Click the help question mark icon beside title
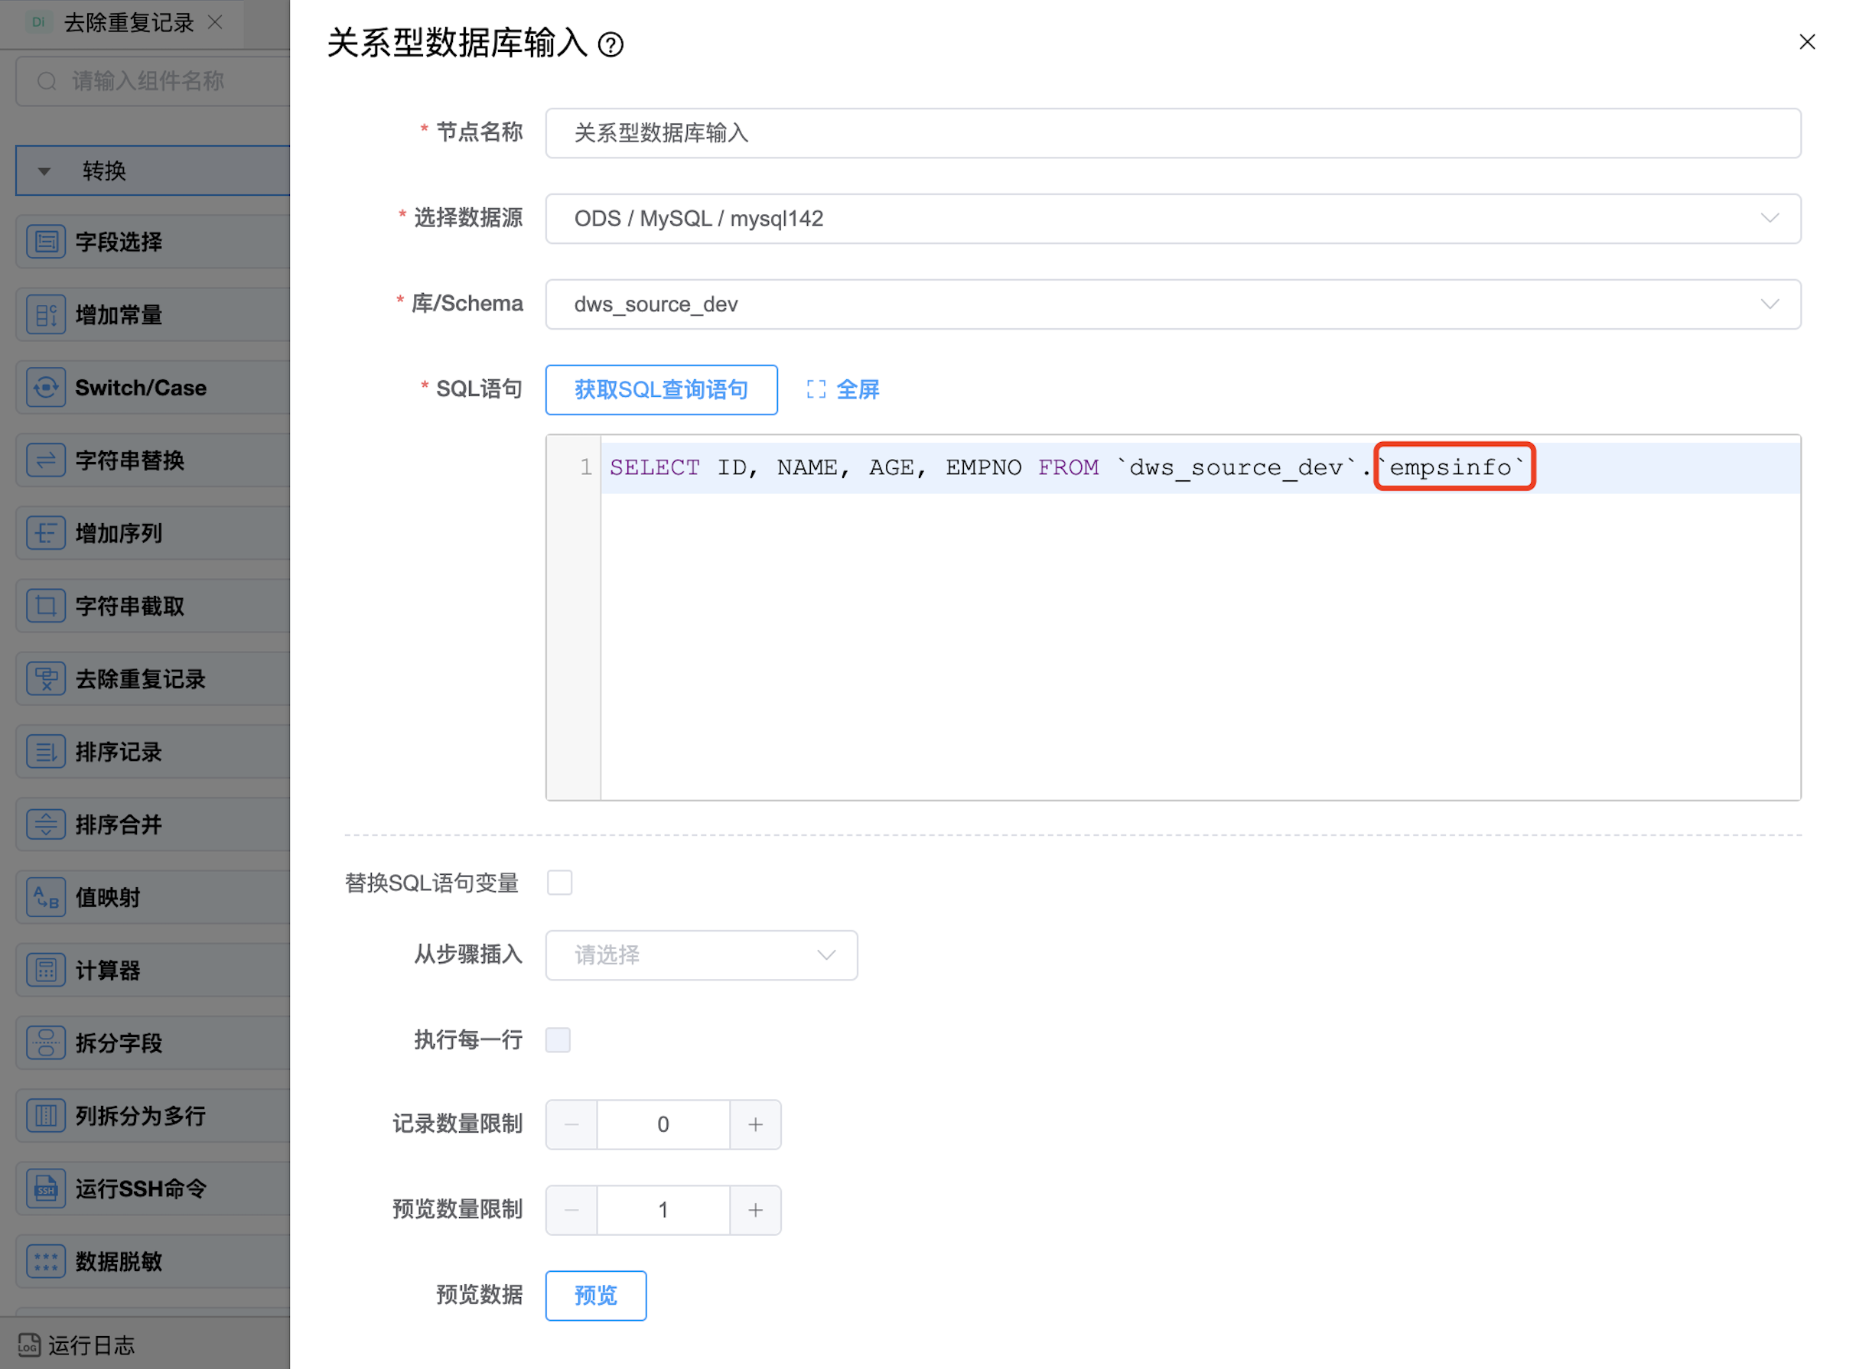The height and width of the screenshot is (1369, 1856). click(611, 45)
